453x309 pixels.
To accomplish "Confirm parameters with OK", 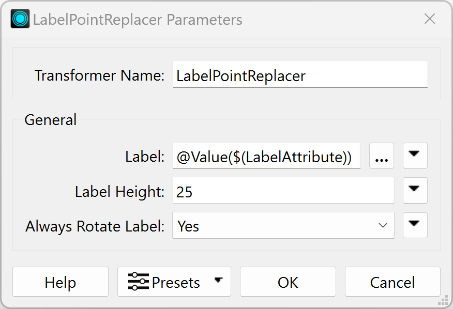I will click(288, 282).
